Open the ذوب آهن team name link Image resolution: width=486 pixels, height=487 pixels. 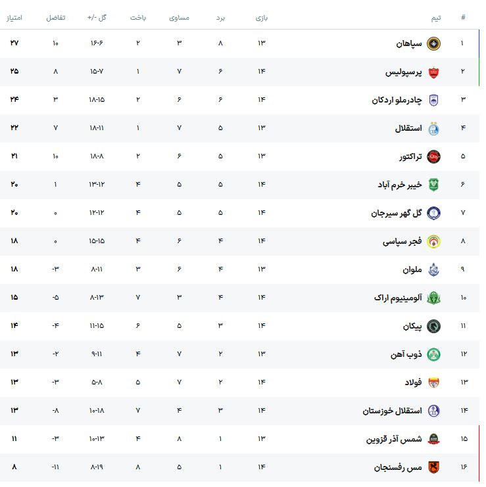click(x=406, y=354)
